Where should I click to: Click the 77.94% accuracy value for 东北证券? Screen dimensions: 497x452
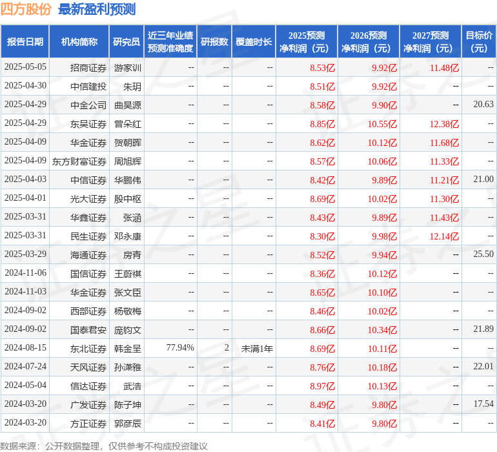(x=180, y=348)
